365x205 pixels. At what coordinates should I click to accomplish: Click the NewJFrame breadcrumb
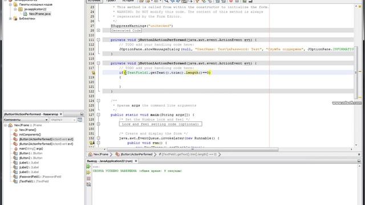(101, 154)
